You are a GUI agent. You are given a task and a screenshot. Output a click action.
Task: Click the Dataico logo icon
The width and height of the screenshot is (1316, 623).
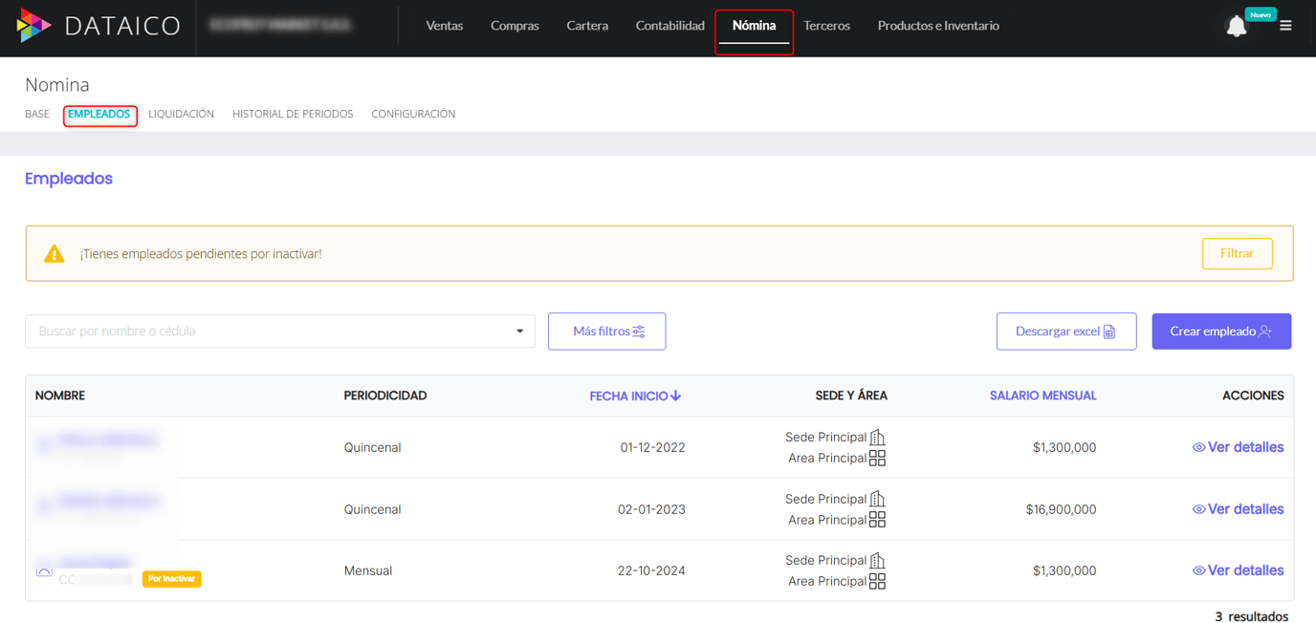point(33,26)
